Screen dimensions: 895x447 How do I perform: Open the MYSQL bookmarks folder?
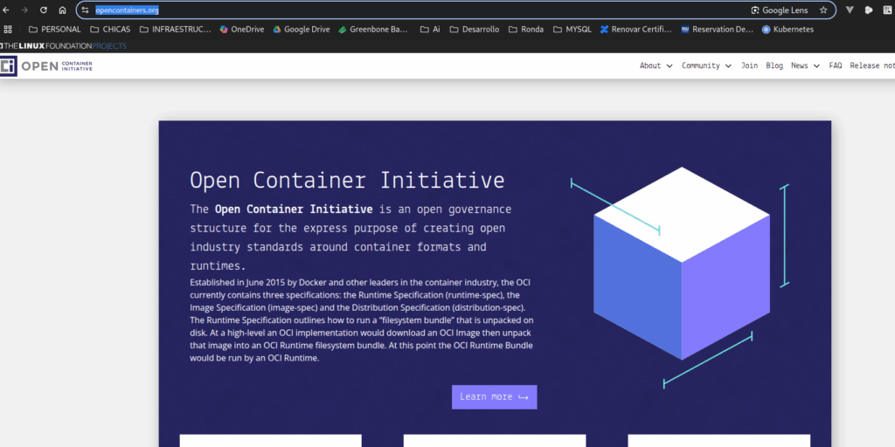click(x=572, y=29)
